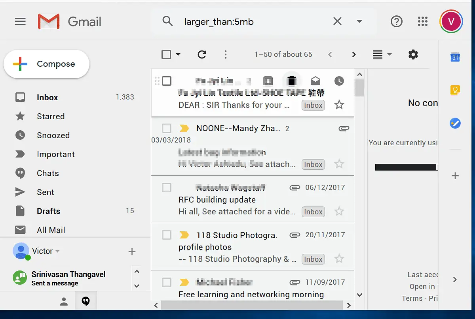Open Gmail settings gear
Screen dimensions: 475x319
tap(413, 54)
